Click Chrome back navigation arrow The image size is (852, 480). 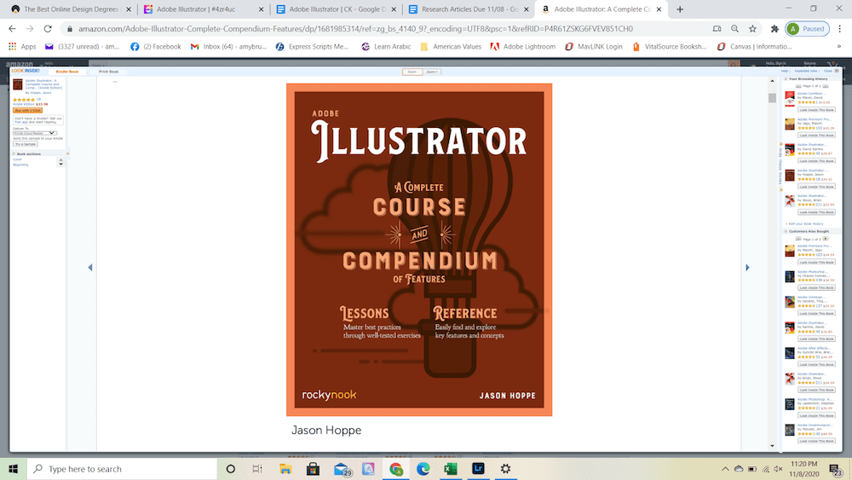pyautogui.click(x=12, y=29)
